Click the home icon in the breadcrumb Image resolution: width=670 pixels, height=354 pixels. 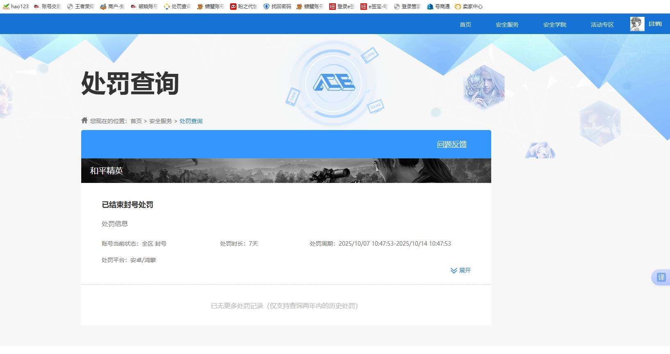(84, 120)
